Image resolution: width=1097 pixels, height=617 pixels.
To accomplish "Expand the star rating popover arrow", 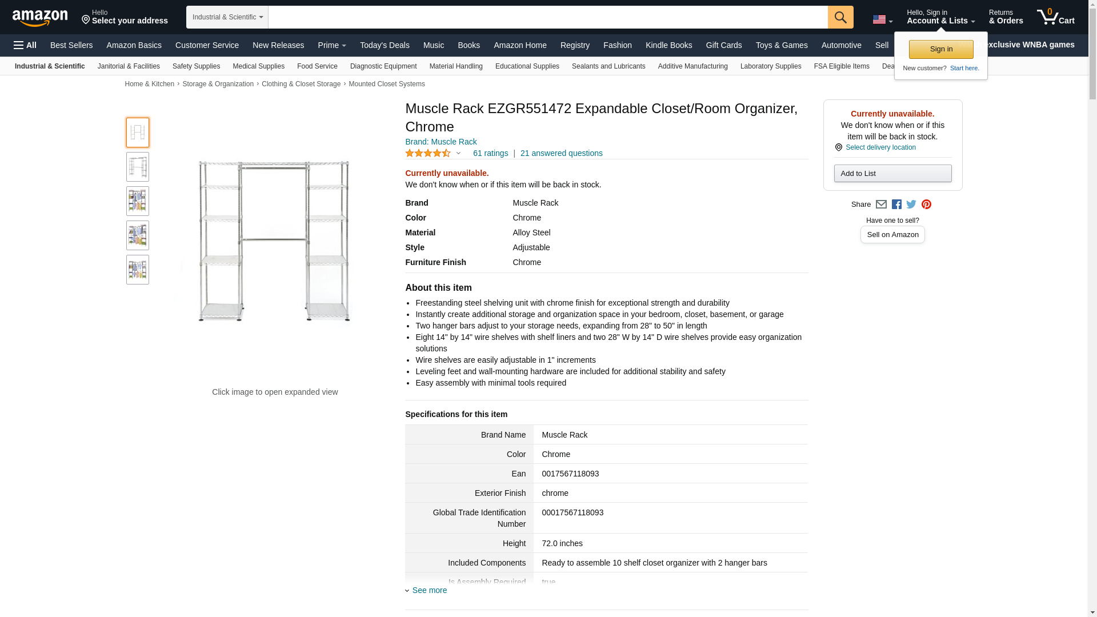I will click(458, 153).
